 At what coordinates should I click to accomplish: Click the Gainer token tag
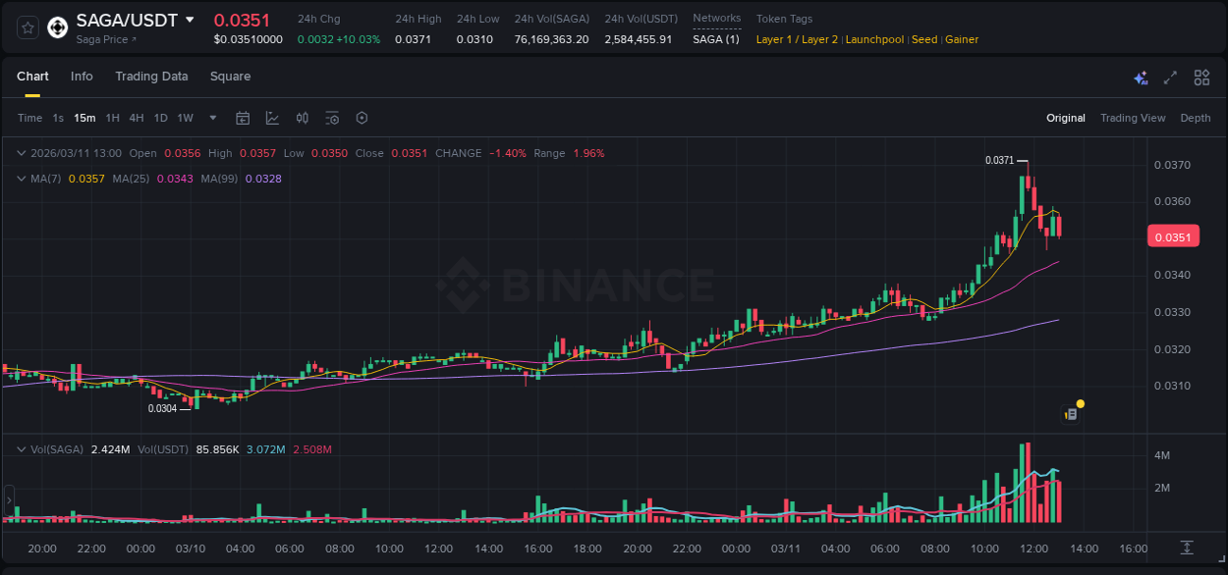coord(962,39)
